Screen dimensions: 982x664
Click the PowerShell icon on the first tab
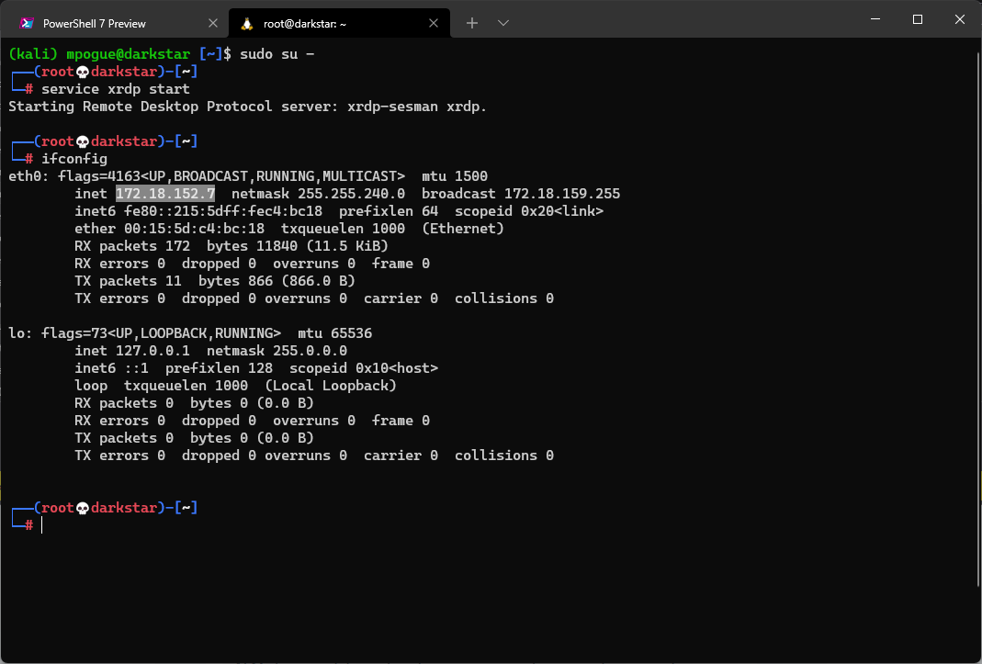click(x=26, y=22)
